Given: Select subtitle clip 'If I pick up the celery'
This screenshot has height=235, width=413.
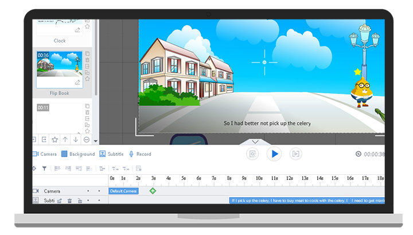Looking at the screenshot, I should tap(290, 201).
